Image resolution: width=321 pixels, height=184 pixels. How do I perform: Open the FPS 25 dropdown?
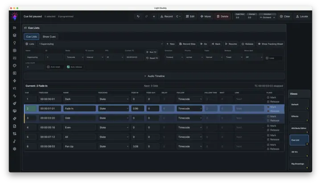click(x=115, y=57)
